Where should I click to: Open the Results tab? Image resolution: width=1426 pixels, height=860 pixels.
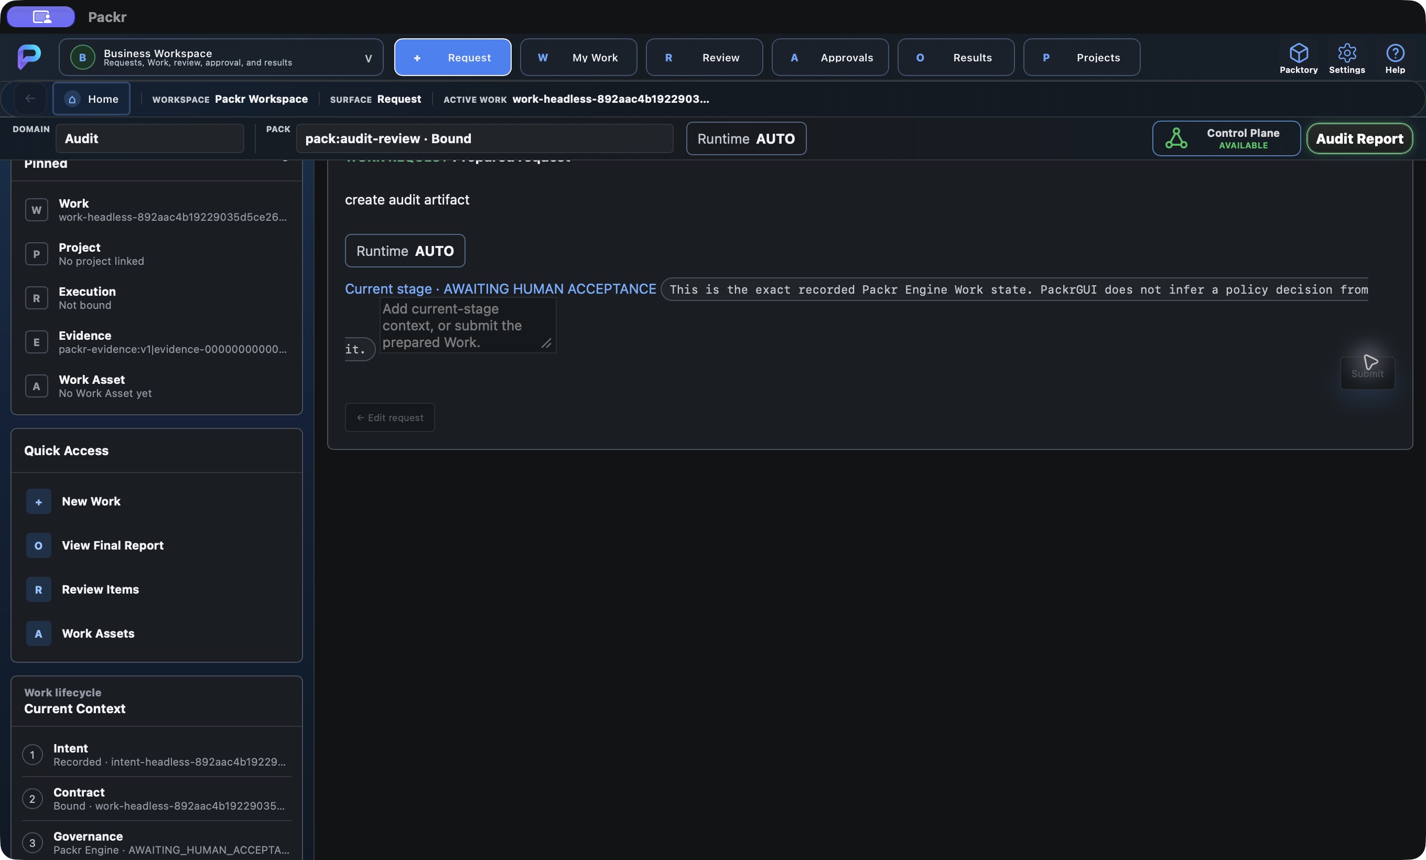pos(956,57)
